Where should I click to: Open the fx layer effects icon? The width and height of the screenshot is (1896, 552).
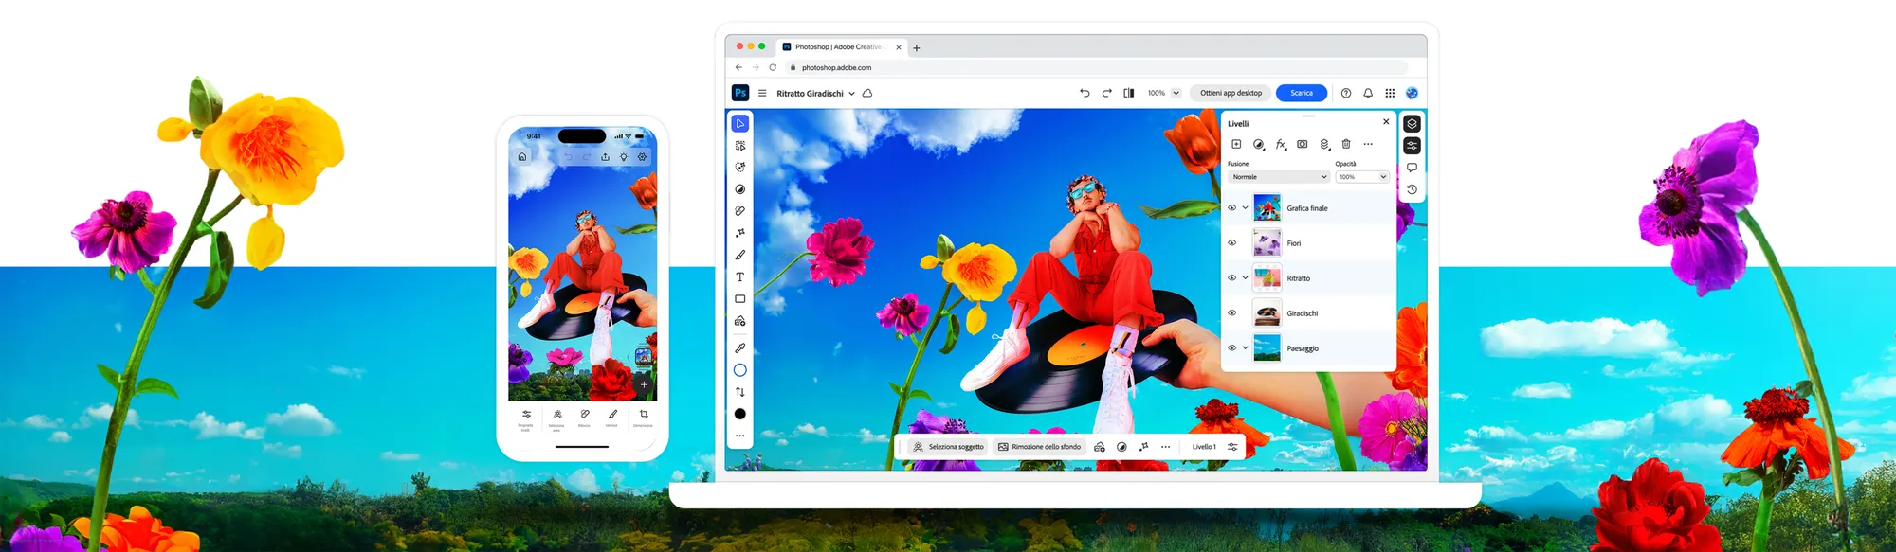[1281, 144]
